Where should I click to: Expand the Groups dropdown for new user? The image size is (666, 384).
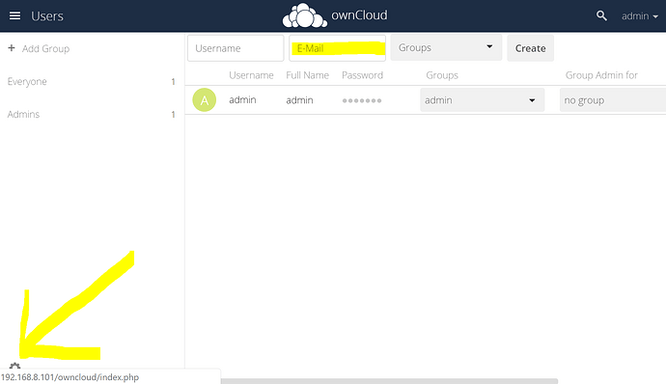446,47
